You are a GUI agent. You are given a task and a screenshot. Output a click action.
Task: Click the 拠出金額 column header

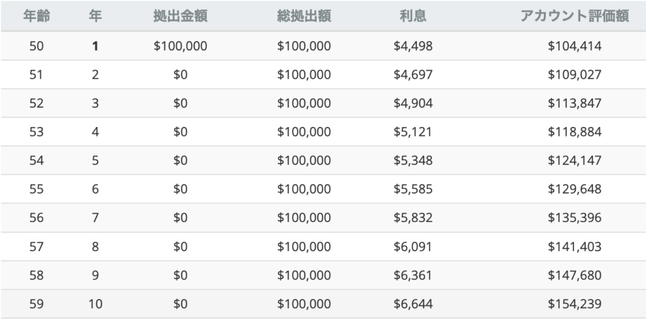tap(180, 16)
